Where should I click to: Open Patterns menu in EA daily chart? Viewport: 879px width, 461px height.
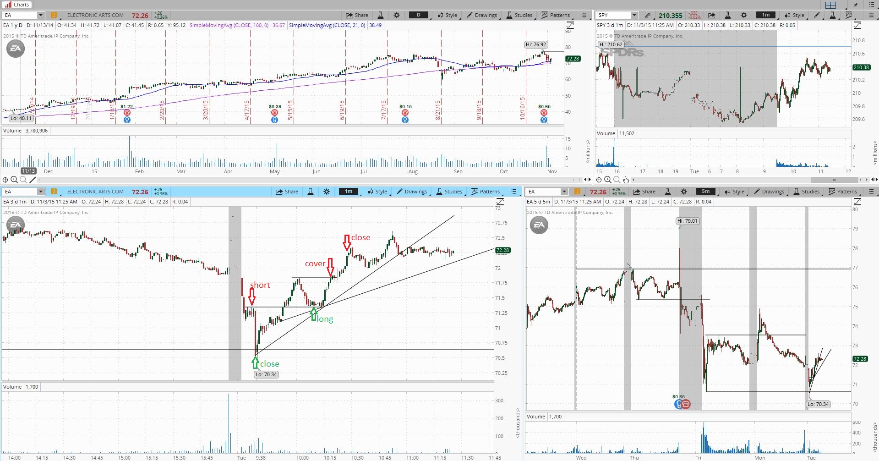(x=556, y=15)
